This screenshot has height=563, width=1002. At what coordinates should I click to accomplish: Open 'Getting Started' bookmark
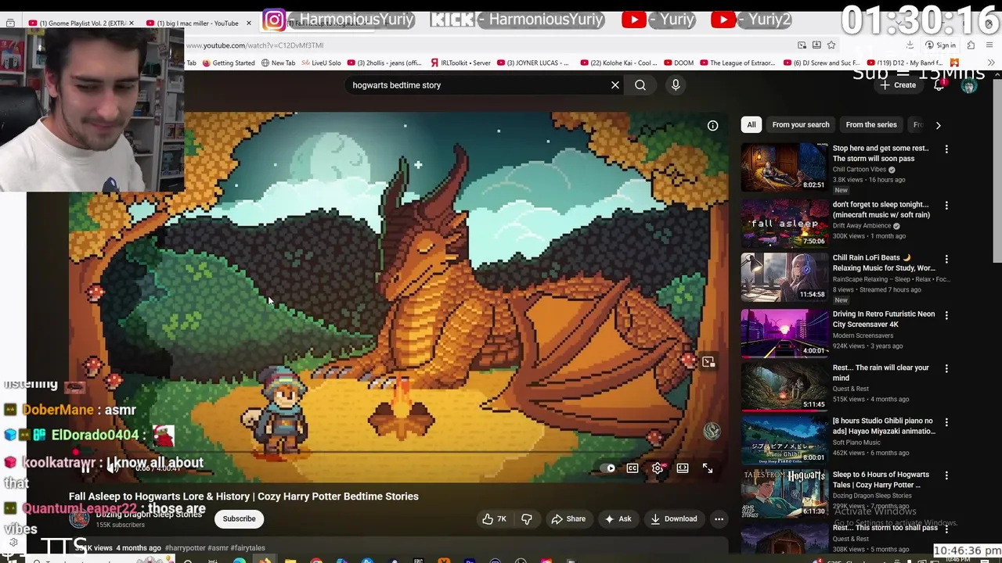[228, 63]
